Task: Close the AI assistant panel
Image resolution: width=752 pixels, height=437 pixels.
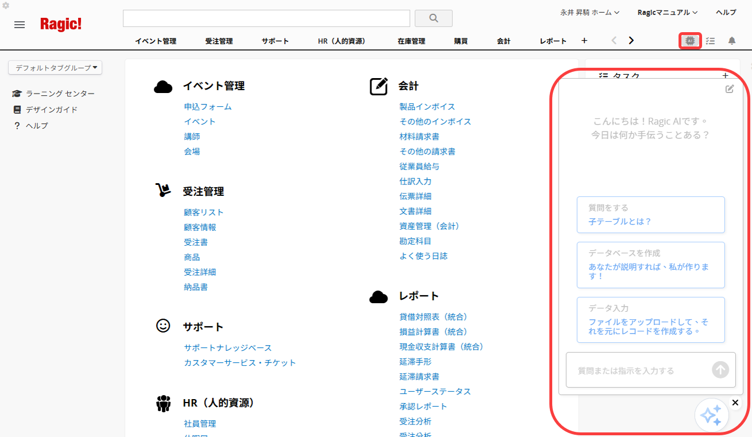Action: (x=735, y=403)
